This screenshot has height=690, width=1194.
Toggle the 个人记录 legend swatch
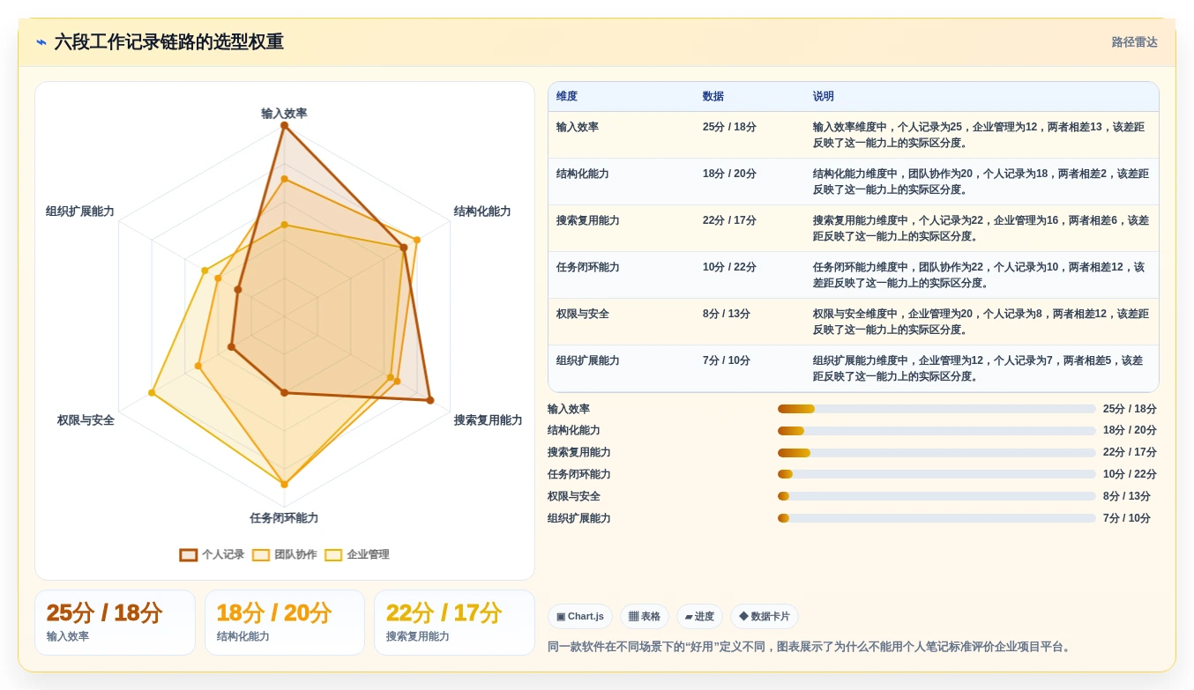(x=188, y=555)
